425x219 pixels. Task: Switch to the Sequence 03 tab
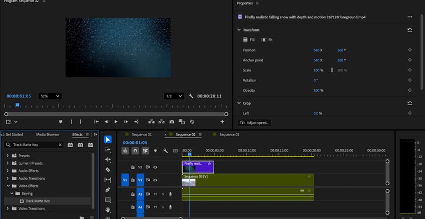[x=229, y=134]
